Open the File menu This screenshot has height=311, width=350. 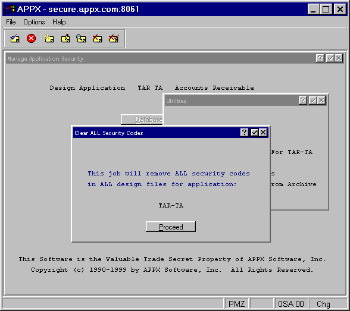[x=11, y=22]
